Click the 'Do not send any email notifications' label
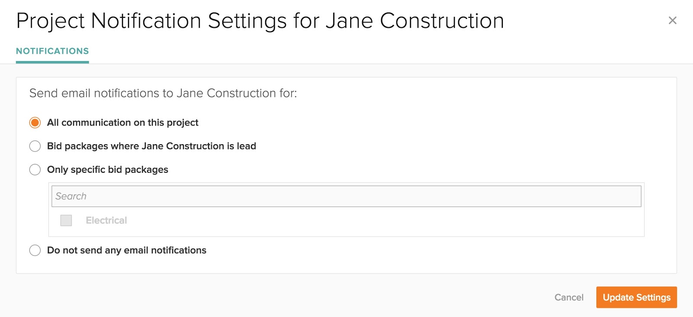The image size is (693, 317). click(126, 250)
